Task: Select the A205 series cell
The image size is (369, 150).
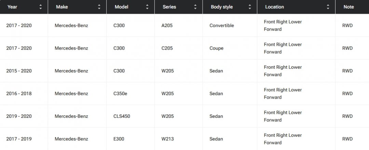Action: (167, 26)
